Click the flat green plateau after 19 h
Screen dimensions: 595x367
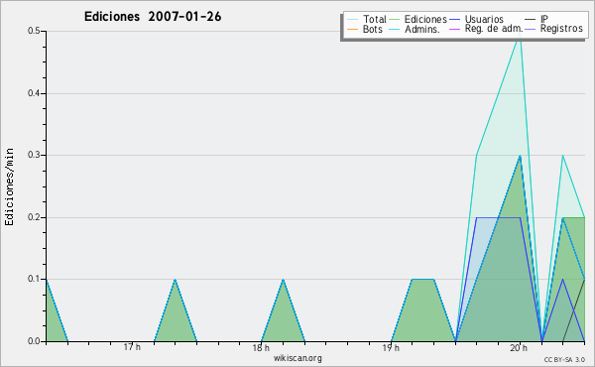(422, 280)
